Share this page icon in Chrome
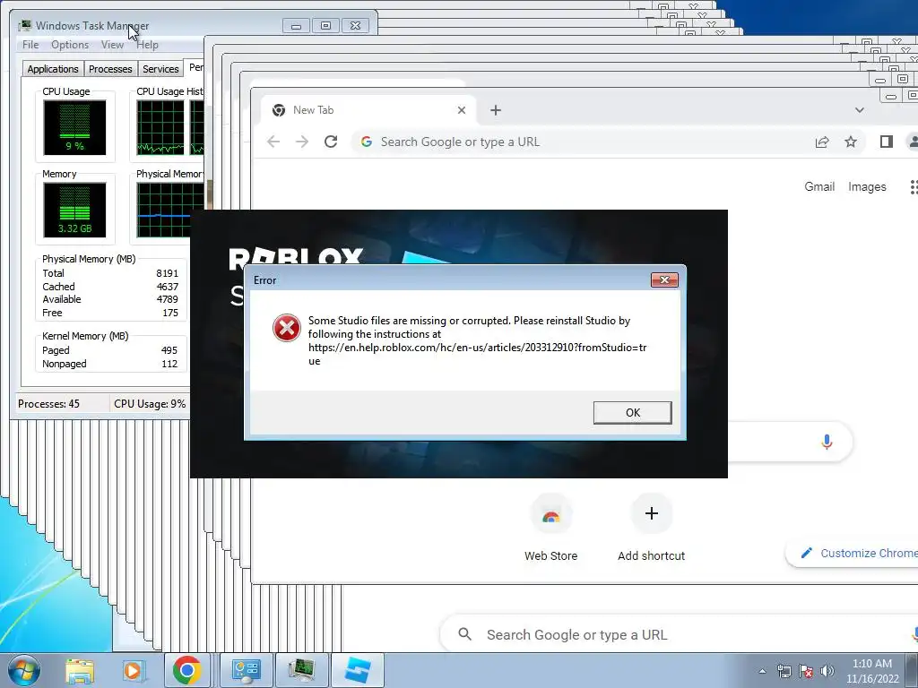Viewport: 918px width, 688px height. pyautogui.click(x=822, y=142)
